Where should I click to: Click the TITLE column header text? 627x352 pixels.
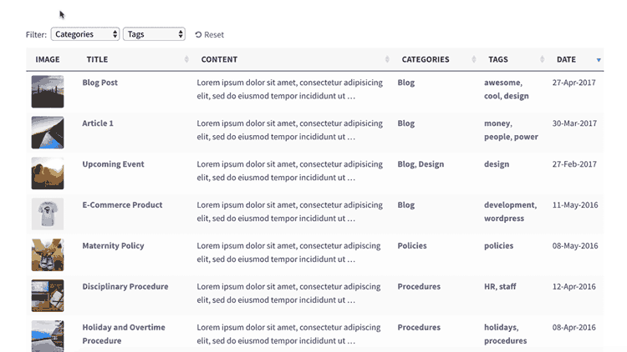[x=97, y=59]
